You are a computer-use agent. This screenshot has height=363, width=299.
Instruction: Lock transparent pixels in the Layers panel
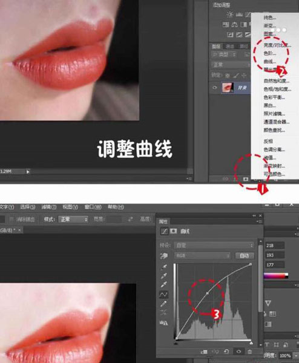[228, 75]
